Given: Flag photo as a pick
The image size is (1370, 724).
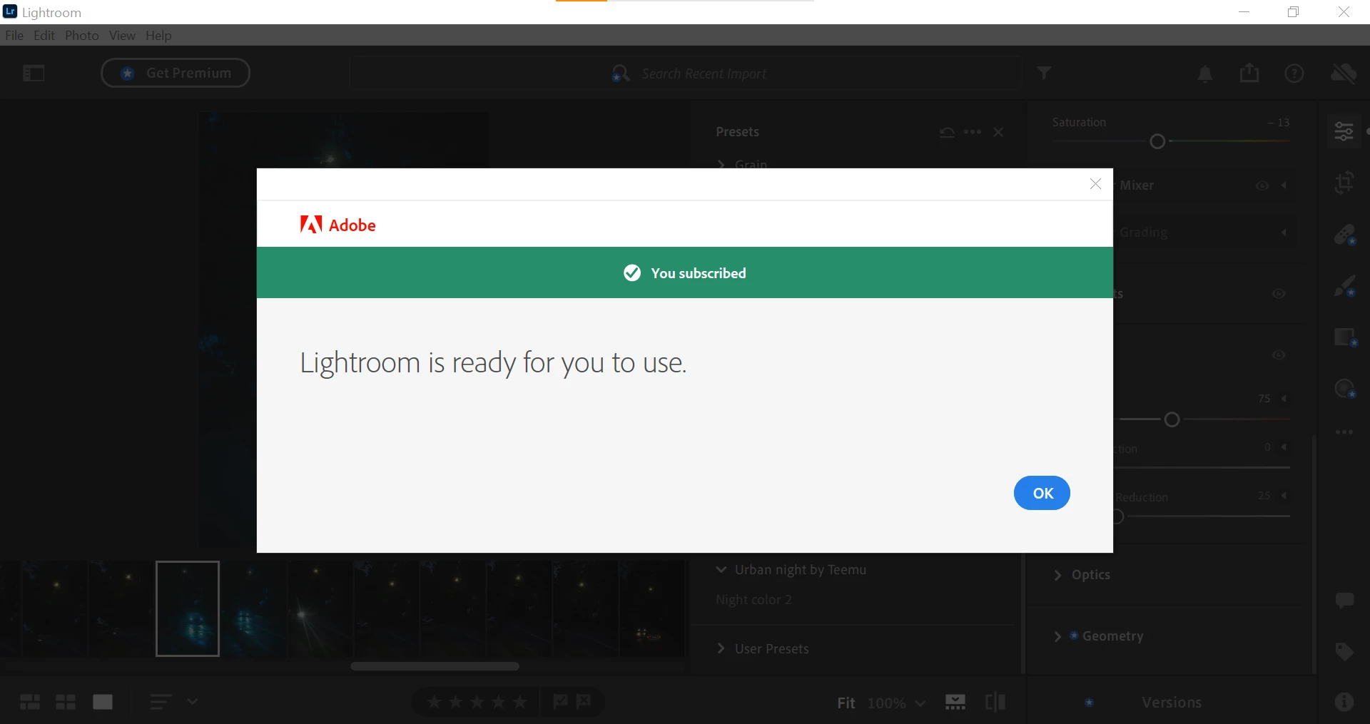Looking at the screenshot, I should pyautogui.click(x=560, y=702).
